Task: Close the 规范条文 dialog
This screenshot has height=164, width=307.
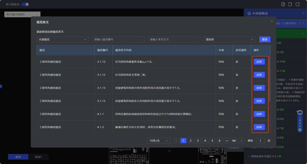Action: click(272, 21)
